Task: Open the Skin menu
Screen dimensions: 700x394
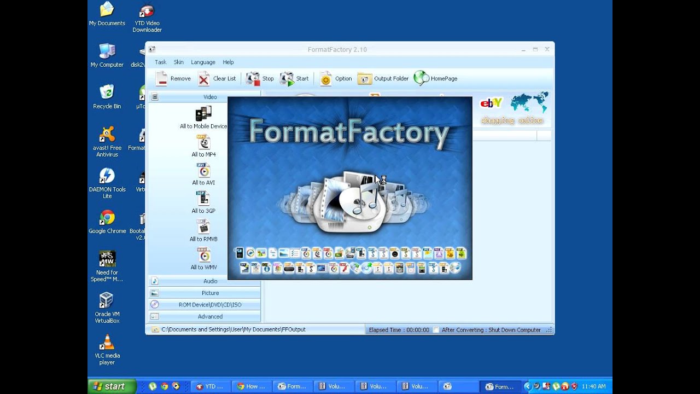Action: click(x=179, y=62)
